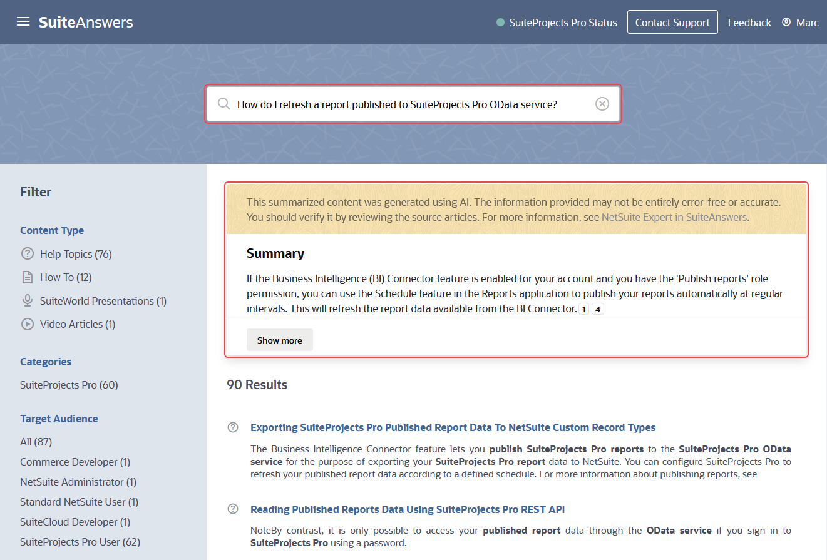Click the How To document icon

(28, 277)
